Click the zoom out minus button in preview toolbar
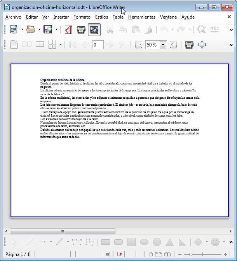 (x=139, y=45)
